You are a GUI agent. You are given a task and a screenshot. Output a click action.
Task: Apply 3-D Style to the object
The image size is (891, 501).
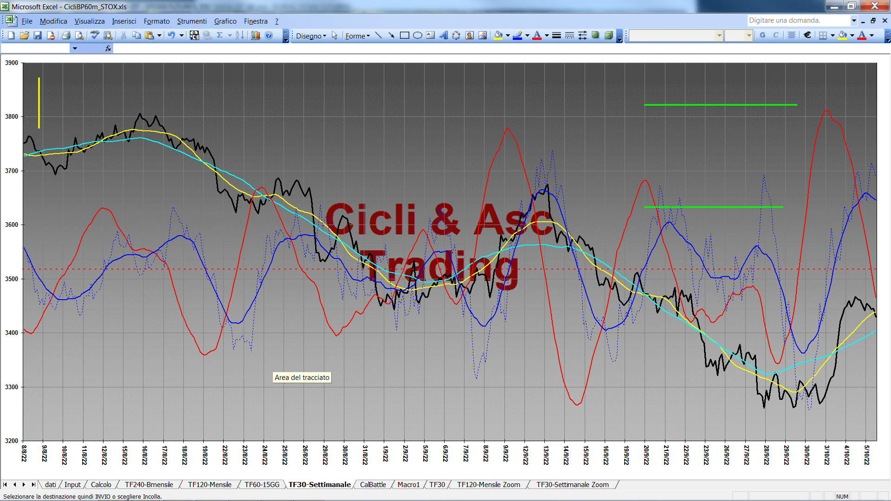(608, 35)
